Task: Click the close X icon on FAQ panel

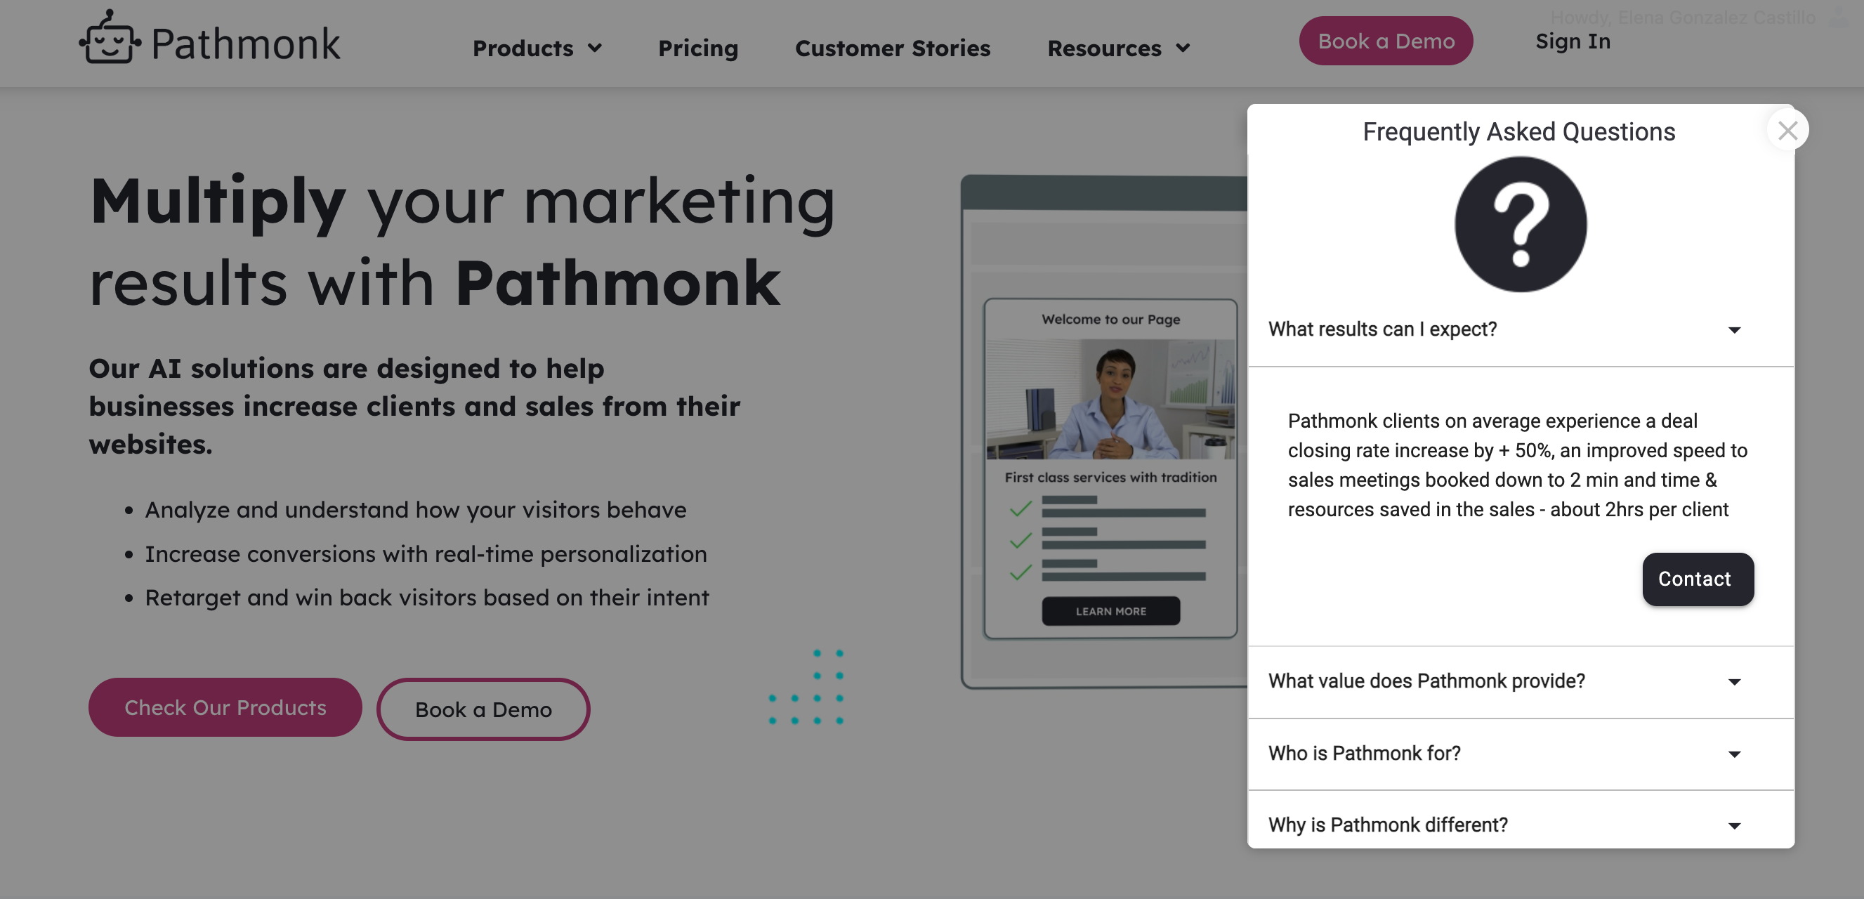Action: (x=1788, y=130)
